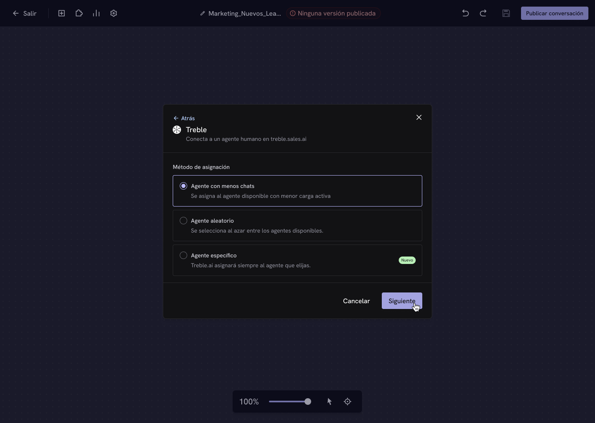Open the settings gear icon
The width and height of the screenshot is (595, 423).
pos(114,13)
